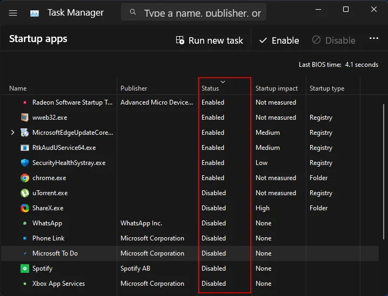388x296 pixels.
Task: Click the SecurityHealthSystray shield icon
Action: pos(24,163)
